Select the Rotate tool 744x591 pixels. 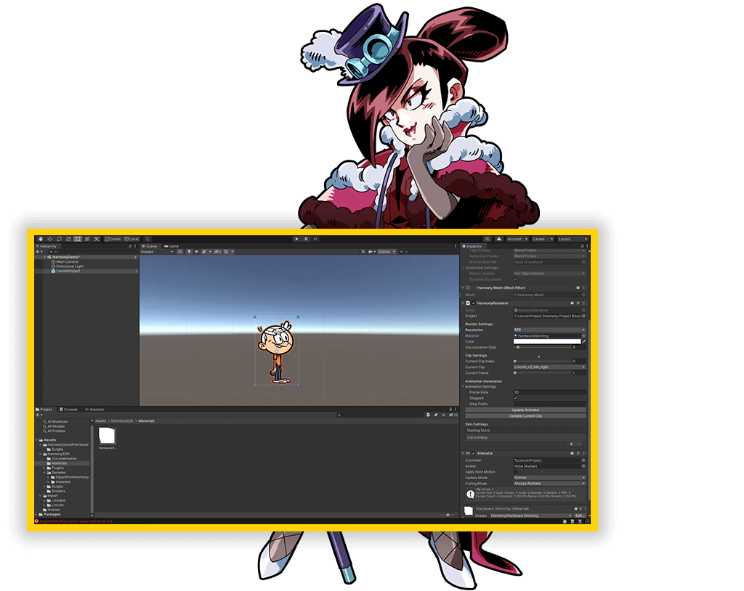click(x=60, y=239)
